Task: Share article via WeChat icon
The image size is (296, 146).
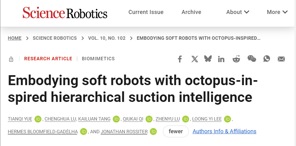Action: (252, 59)
